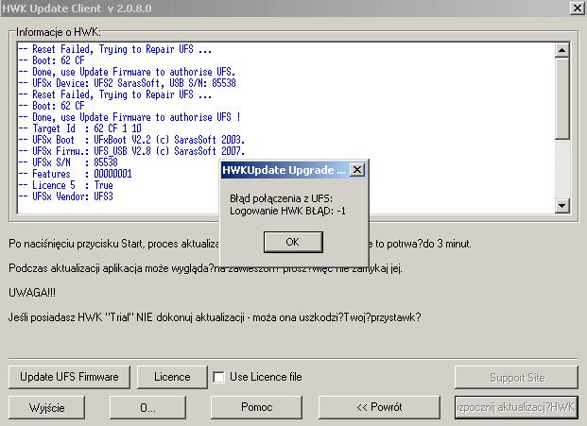Click the "Logowanie HWK BŁĄD: -1" message

(x=287, y=211)
